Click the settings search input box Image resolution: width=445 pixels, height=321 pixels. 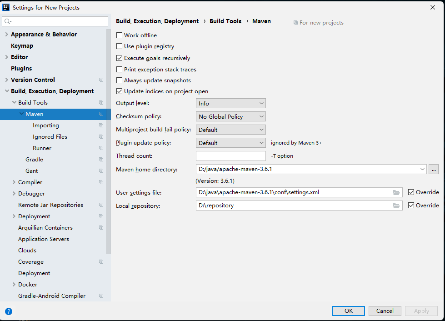pos(55,21)
